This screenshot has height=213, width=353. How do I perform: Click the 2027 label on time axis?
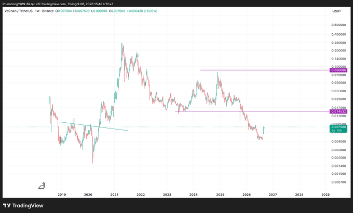pos(273,194)
